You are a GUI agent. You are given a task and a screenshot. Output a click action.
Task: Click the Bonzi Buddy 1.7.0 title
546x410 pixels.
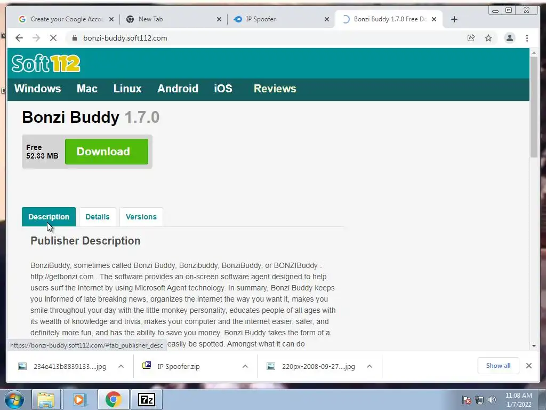pos(91,117)
